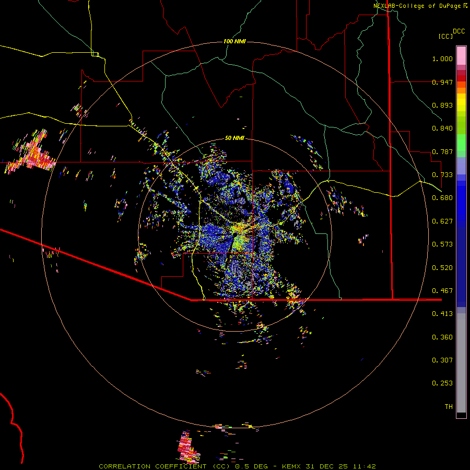Image resolution: width=470 pixels, height=470 pixels.
Task: Select the 0.893 legend value
Action: click(x=442, y=105)
